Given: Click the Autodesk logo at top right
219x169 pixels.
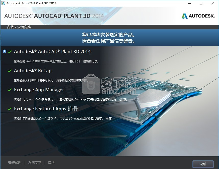Looking at the screenshot, I should [198, 16].
